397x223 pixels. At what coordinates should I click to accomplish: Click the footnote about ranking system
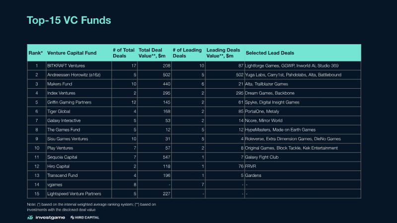click(91, 207)
